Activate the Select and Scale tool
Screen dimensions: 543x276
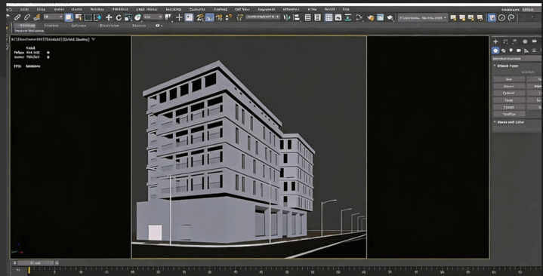click(x=128, y=17)
